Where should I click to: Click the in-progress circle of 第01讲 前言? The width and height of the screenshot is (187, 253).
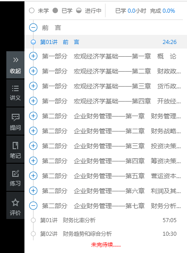pyautogui.click(x=33, y=42)
